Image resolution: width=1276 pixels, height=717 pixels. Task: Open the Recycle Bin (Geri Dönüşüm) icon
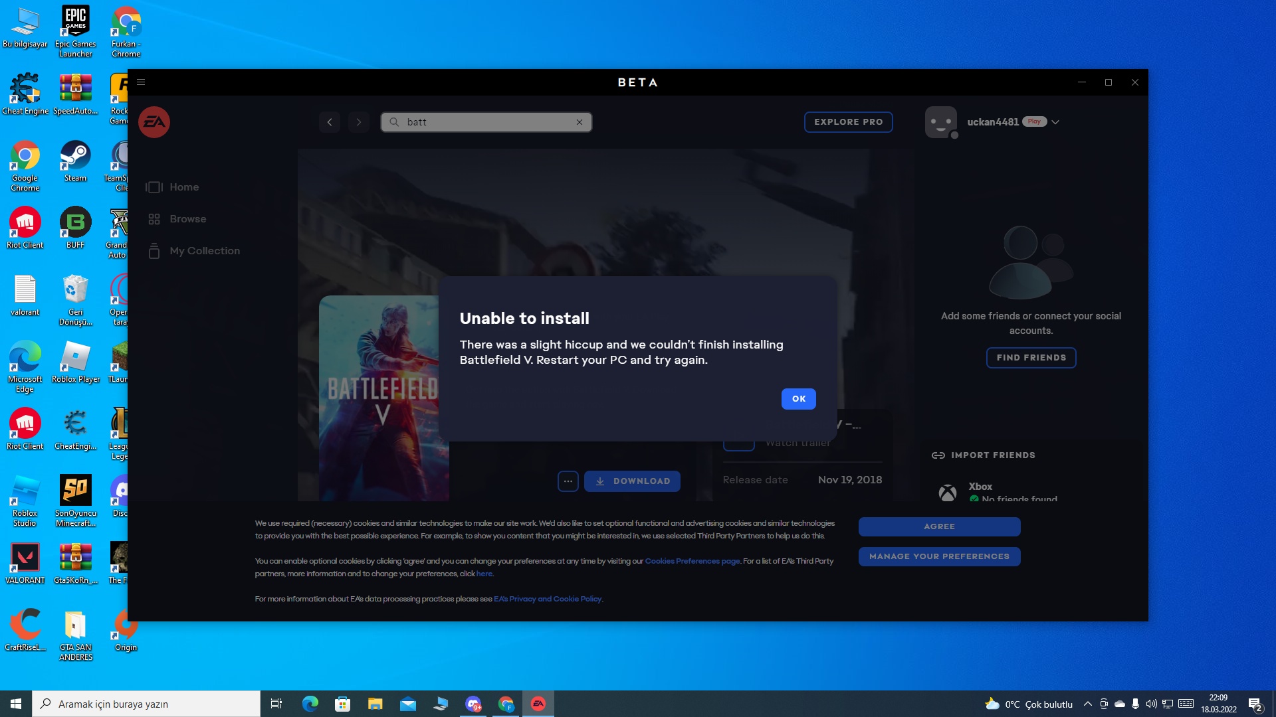[75, 300]
